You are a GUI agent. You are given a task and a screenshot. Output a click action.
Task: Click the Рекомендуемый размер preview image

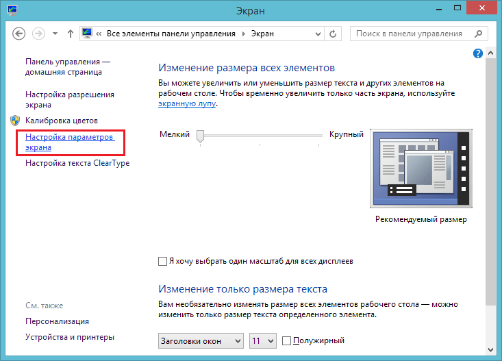[x=421, y=169]
